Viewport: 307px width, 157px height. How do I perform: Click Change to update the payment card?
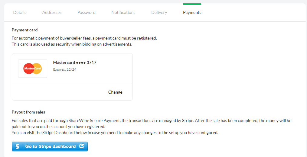click(x=115, y=92)
